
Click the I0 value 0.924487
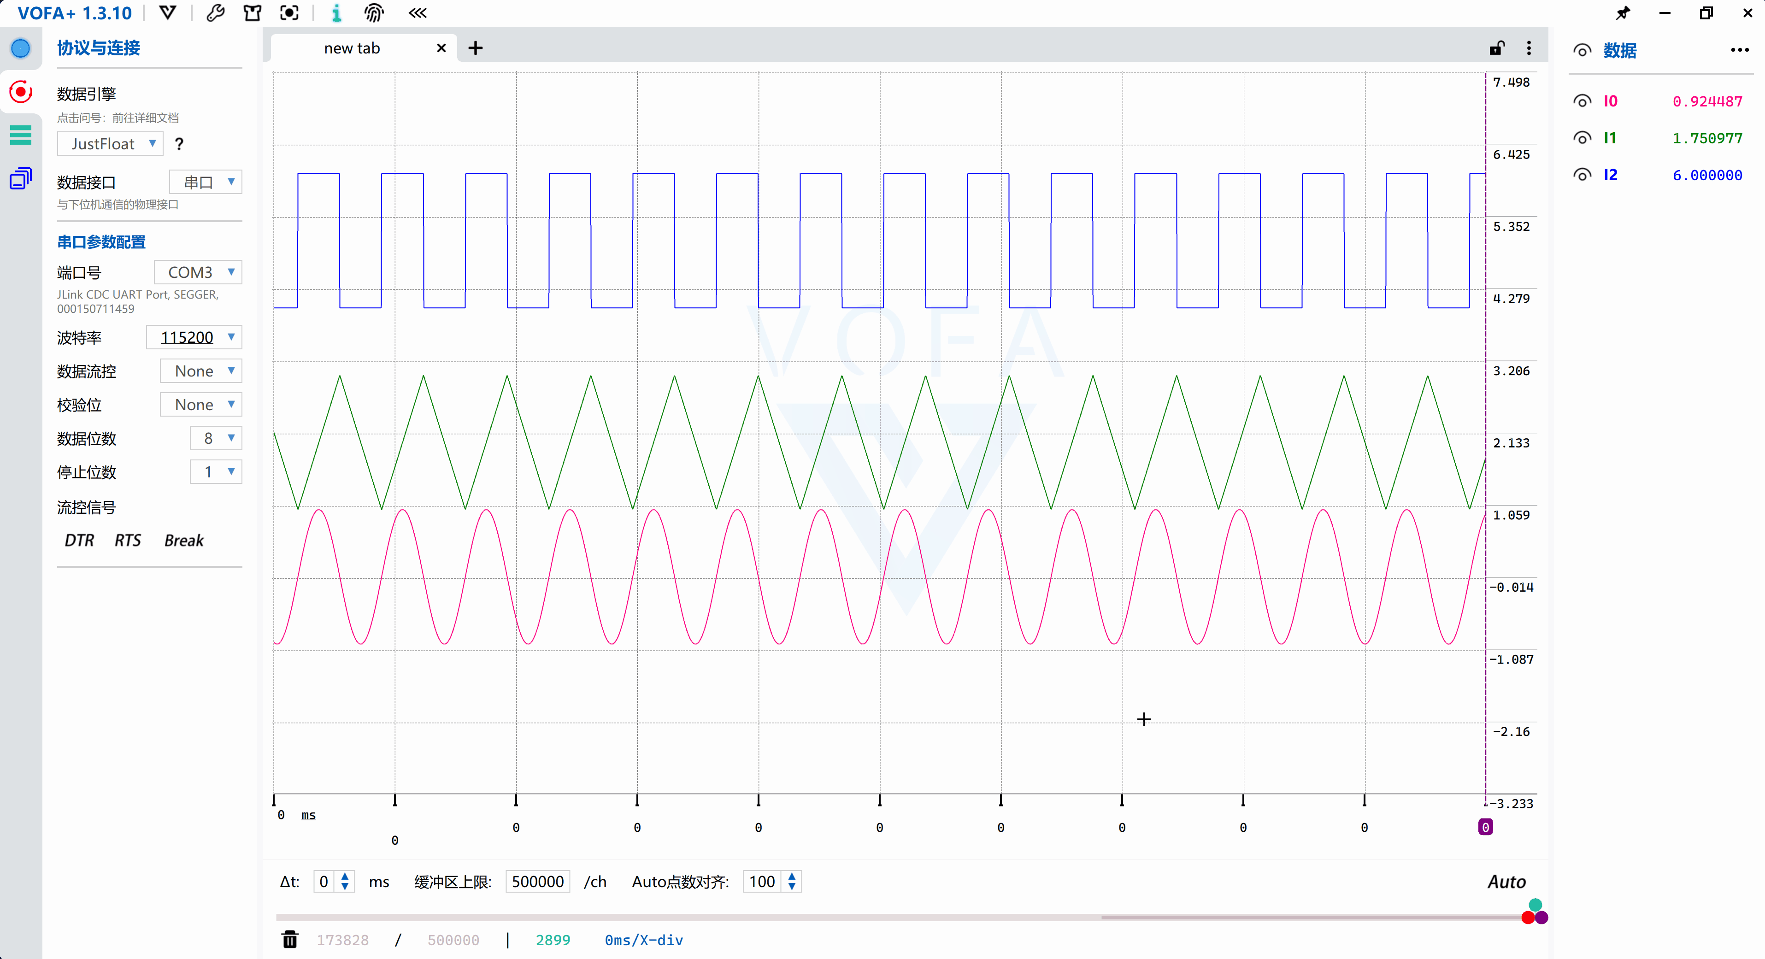1707,101
